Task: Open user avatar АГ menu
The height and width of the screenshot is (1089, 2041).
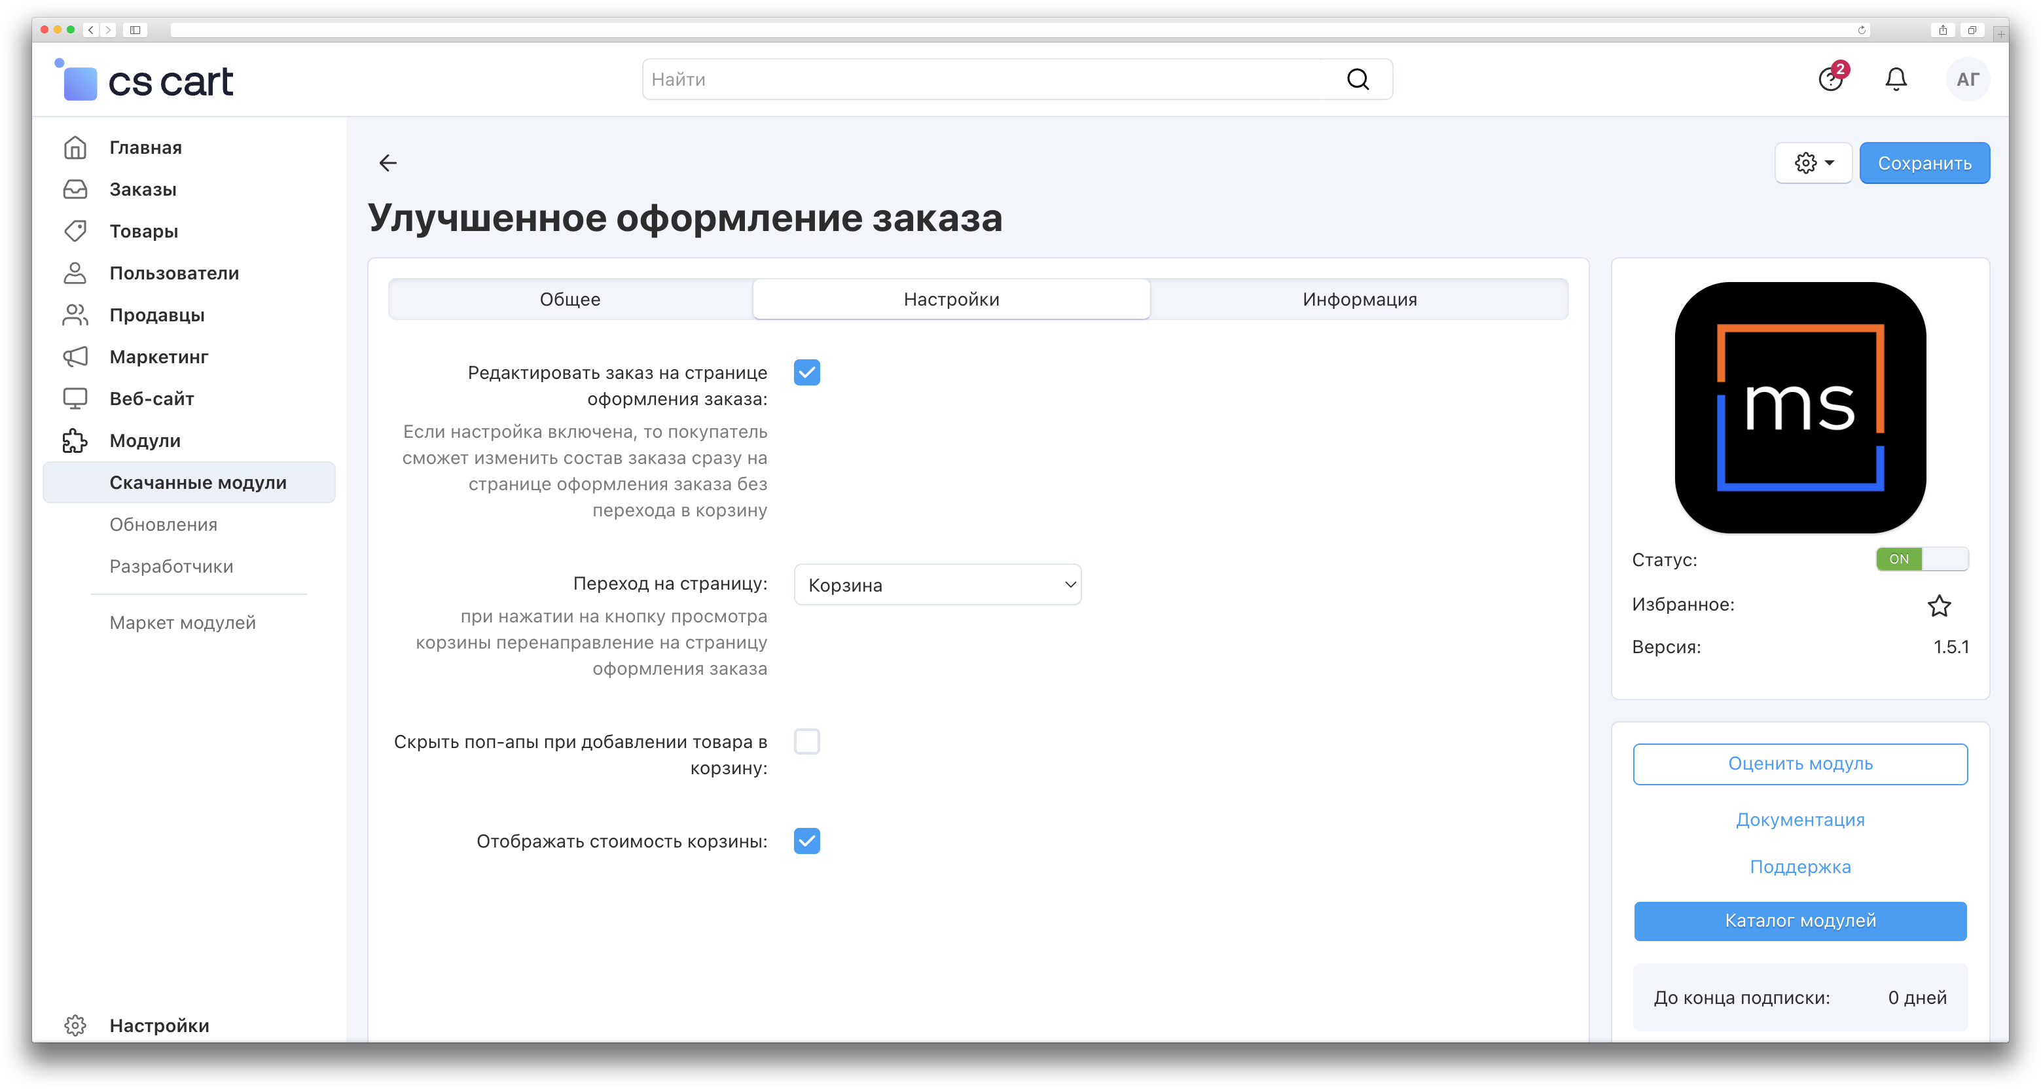Action: pos(1966,79)
